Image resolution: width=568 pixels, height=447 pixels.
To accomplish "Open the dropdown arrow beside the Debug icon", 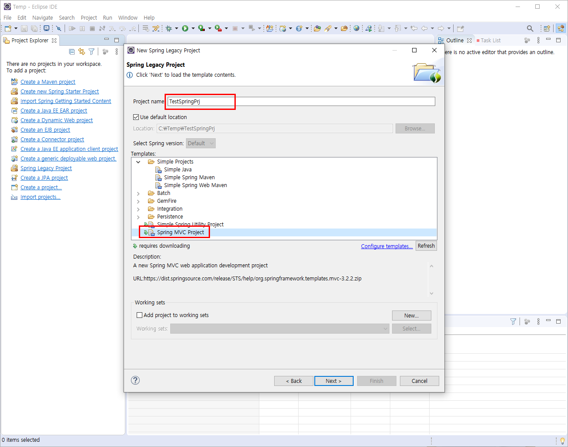I will point(176,28).
